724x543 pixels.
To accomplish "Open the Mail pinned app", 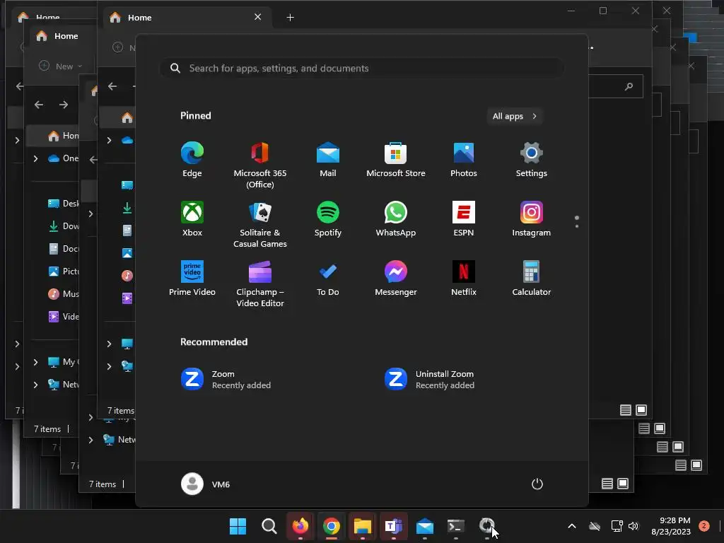I will click(328, 160).
